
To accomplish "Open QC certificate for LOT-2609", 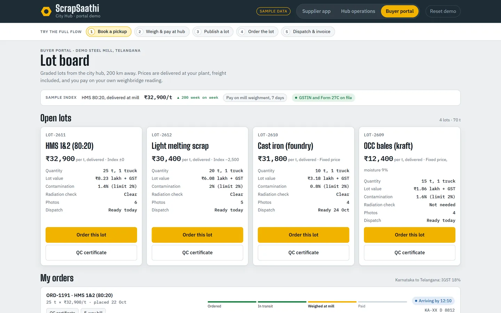I will coord(409,252).
